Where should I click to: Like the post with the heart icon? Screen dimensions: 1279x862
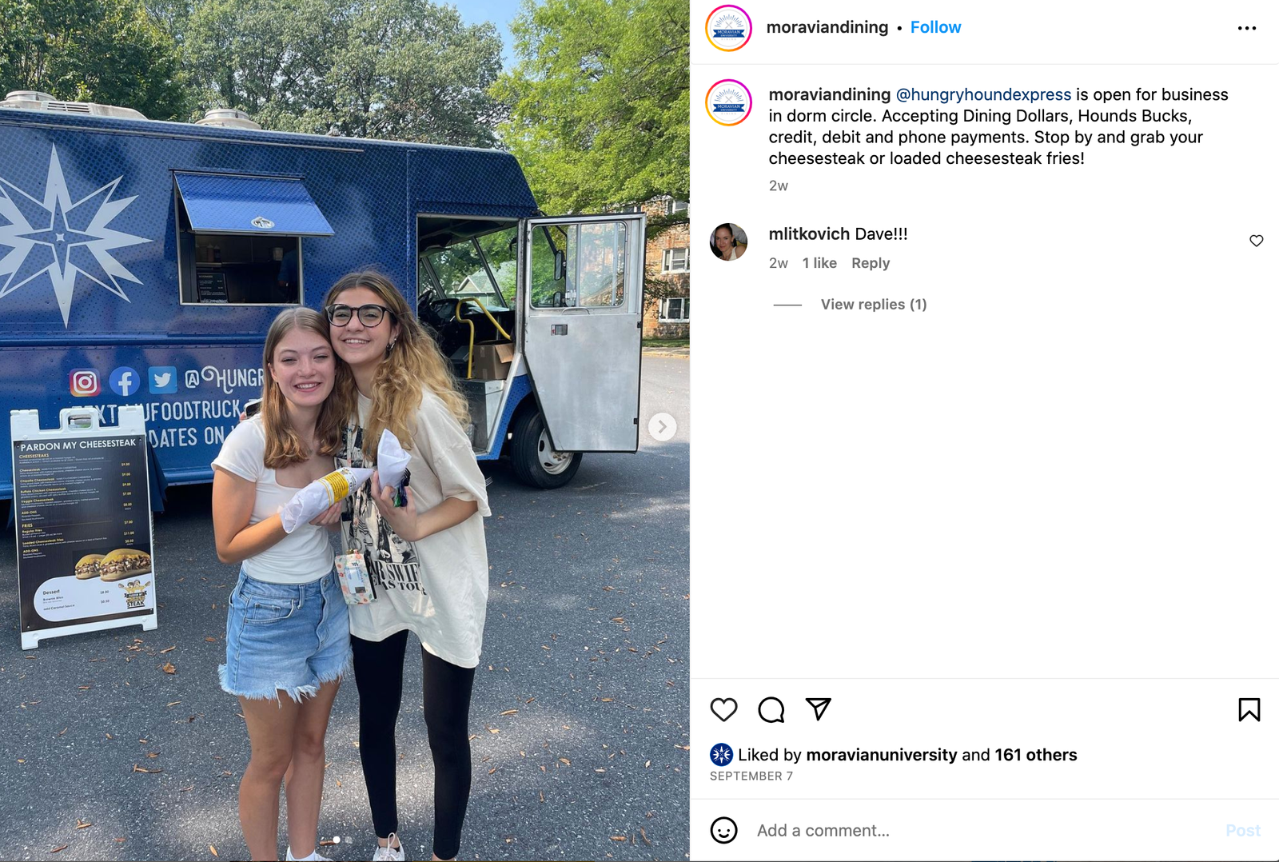coord(723,709)
